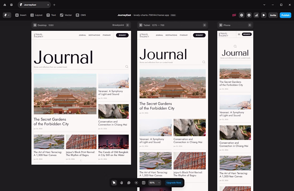Click the Insert tool in toolbar
This screenshot has width=294, height=191.
pos(21,15)
